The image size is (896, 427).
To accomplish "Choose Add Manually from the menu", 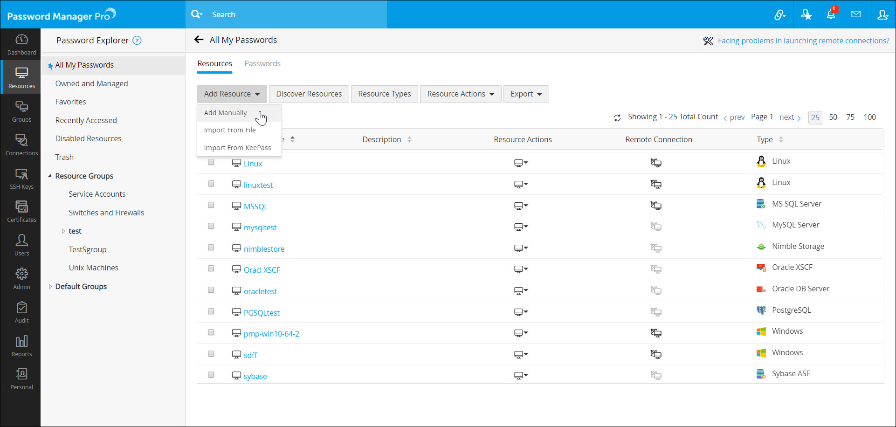I will 226,113.
